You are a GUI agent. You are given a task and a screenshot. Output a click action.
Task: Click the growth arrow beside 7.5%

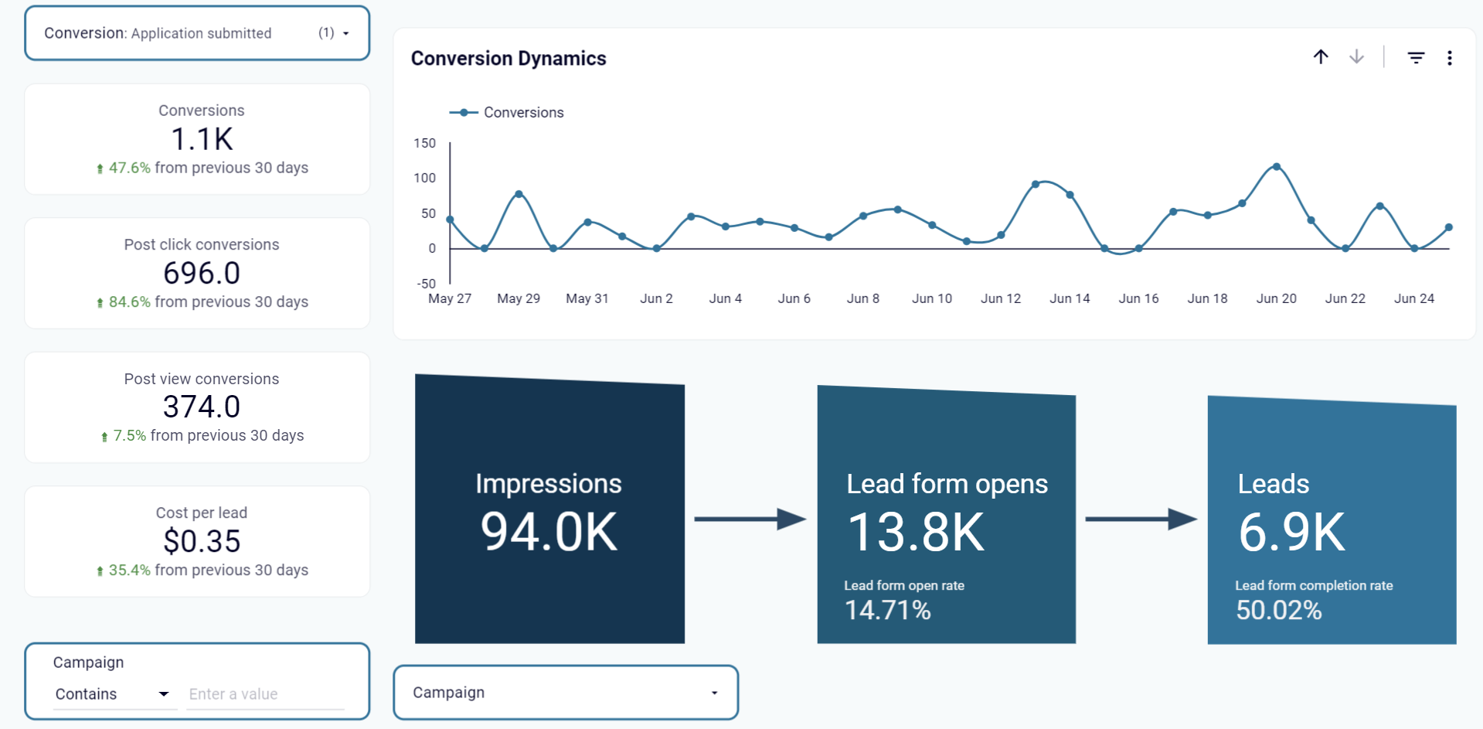click(105, 435)
